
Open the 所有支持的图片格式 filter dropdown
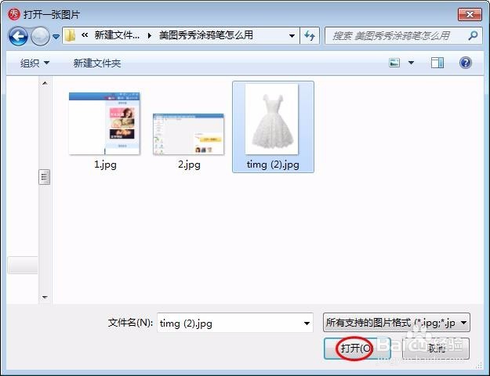396,323
